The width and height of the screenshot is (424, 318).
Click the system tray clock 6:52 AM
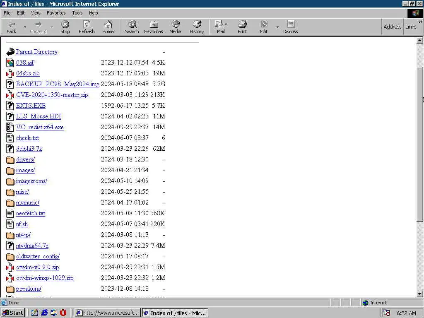(406, 313)
